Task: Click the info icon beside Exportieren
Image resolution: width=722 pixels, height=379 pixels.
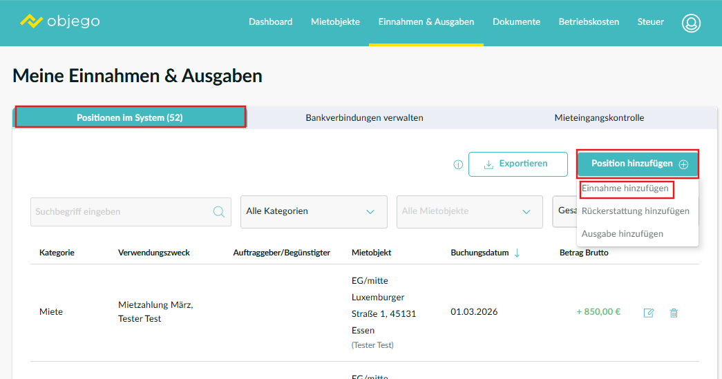Action: click(457, 164)
